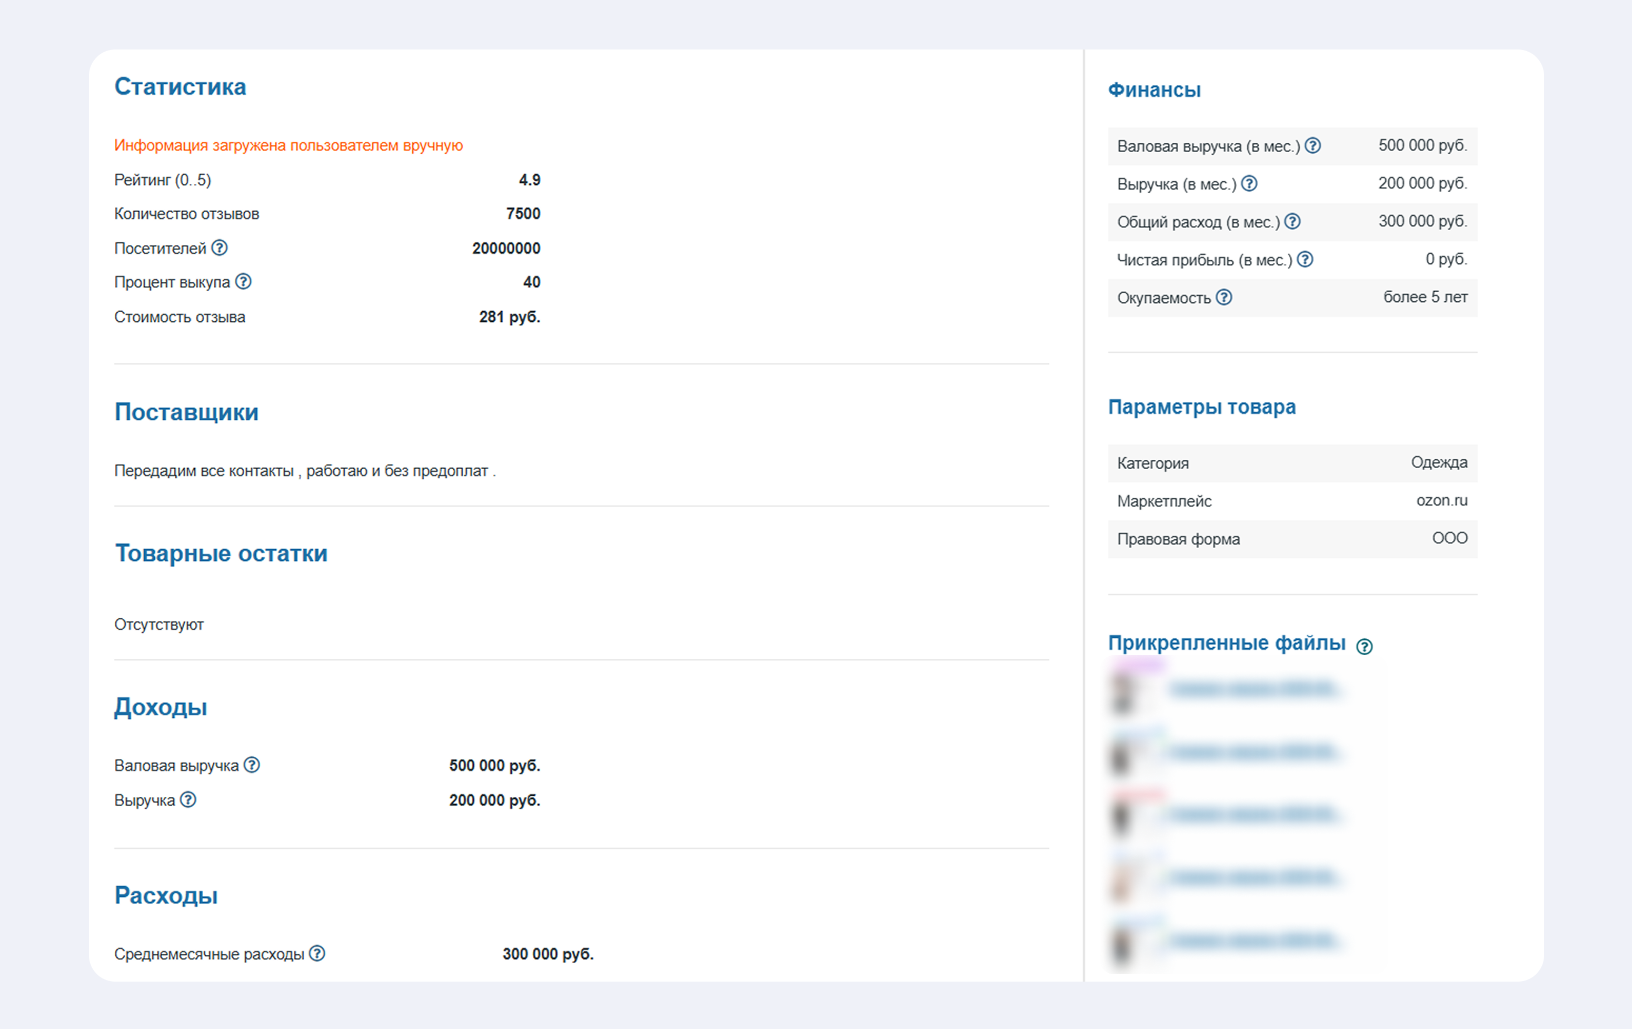Show hint for Выручка in Доходы section
The image size is (1632, 1029).
tap(188, 800)
